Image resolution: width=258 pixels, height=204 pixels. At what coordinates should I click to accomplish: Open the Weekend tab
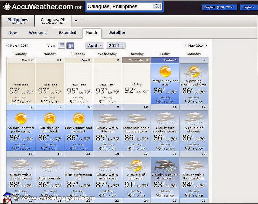pos(38,33)
